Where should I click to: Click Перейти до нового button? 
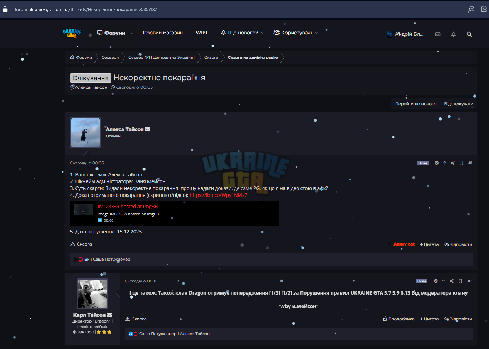416,104
